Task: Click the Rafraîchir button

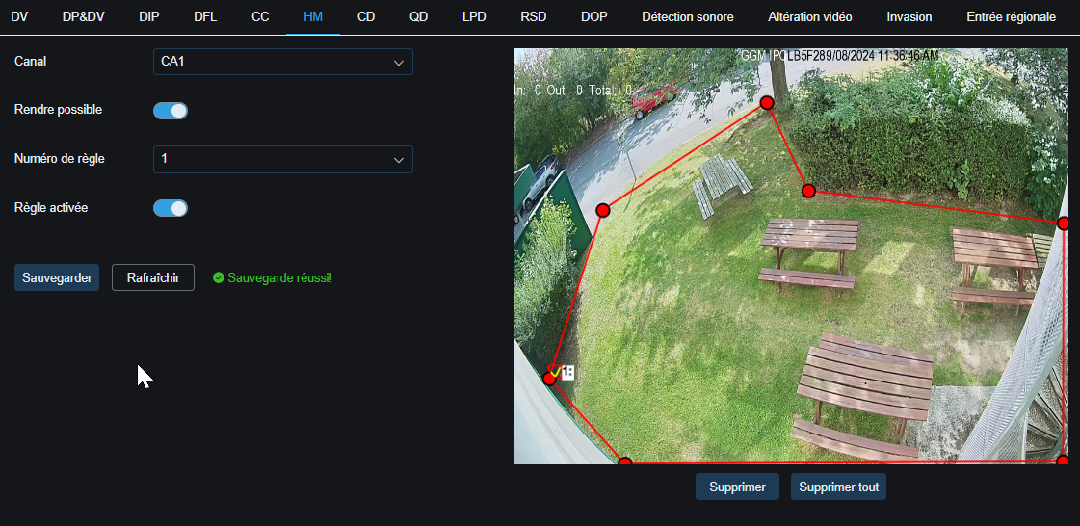Action: coord(153,277)
